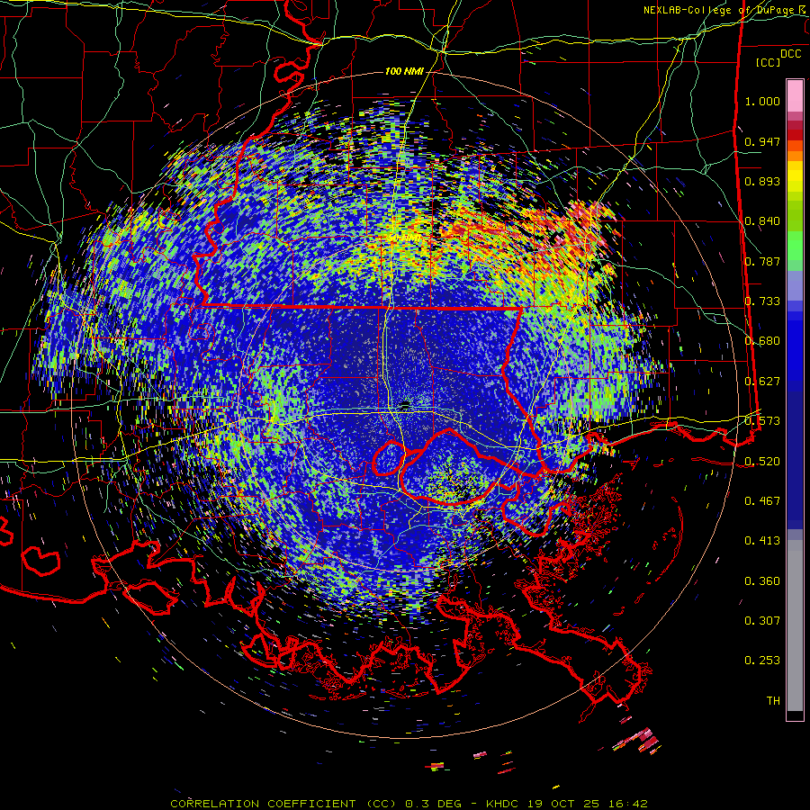Viewport: 810px width, 810px height.
Task: Click the 0.413 legend value
Action: point(762,541)
